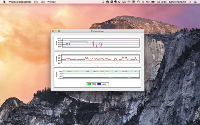Click the volume speaker icon
Image resolution: width=200 pixels, height=125 pixels.
[x=147, y=2]
